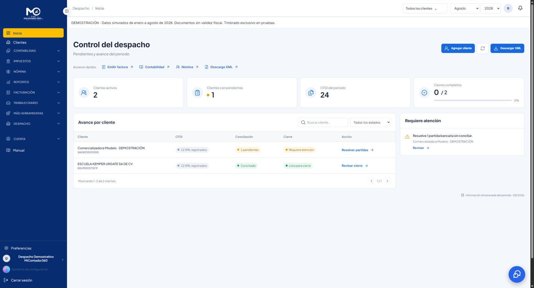Open the Despacho Demostrativo account switcher
The height and width of the screenshot is (288, 534).
point(33,259)
